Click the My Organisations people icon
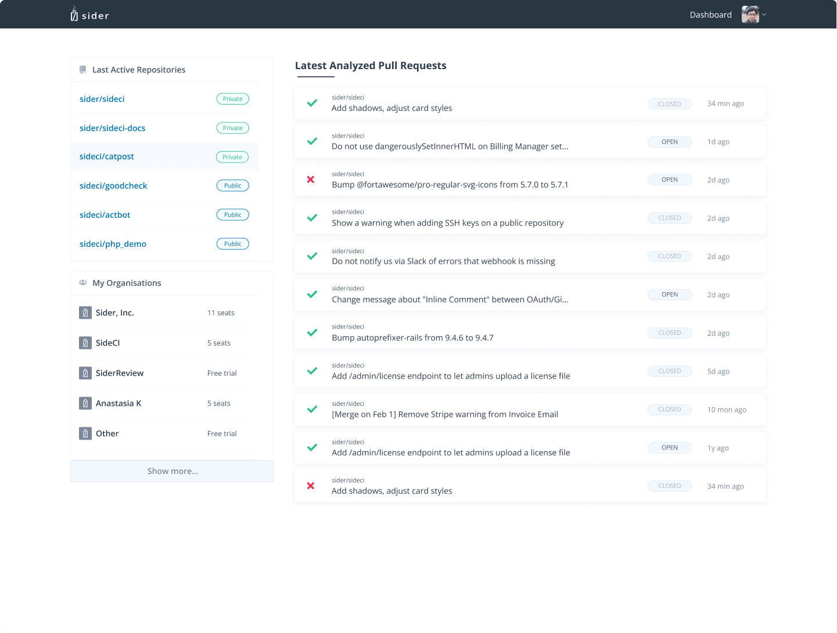The width and height of the screenshot is (837, 633). click(83, 283)
